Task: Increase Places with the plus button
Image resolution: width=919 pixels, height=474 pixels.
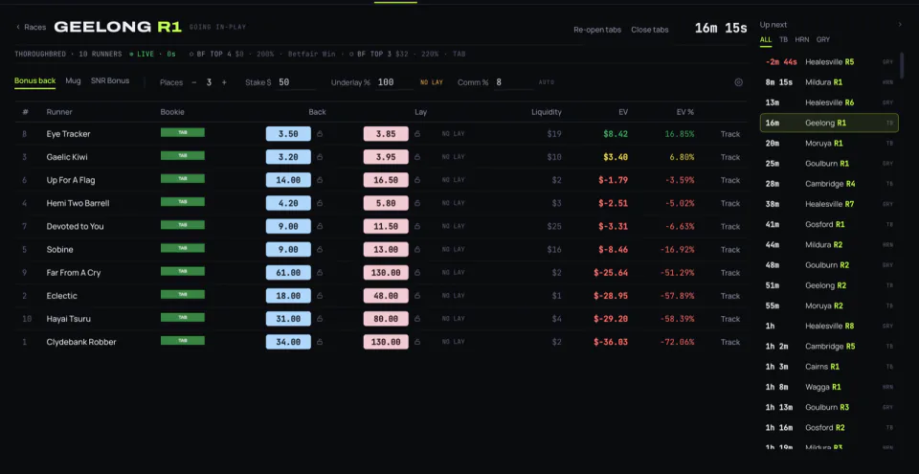Action: (x=224, y=82)
